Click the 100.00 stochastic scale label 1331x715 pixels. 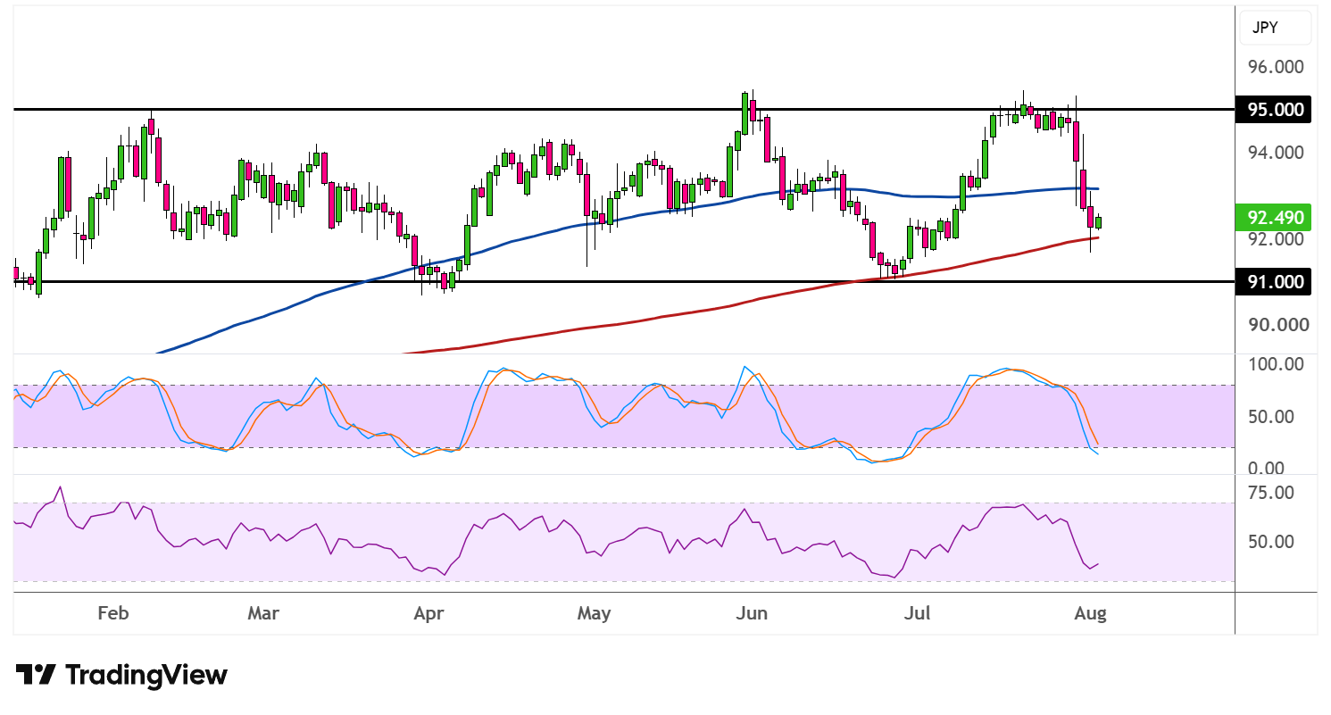point(1275,364)
